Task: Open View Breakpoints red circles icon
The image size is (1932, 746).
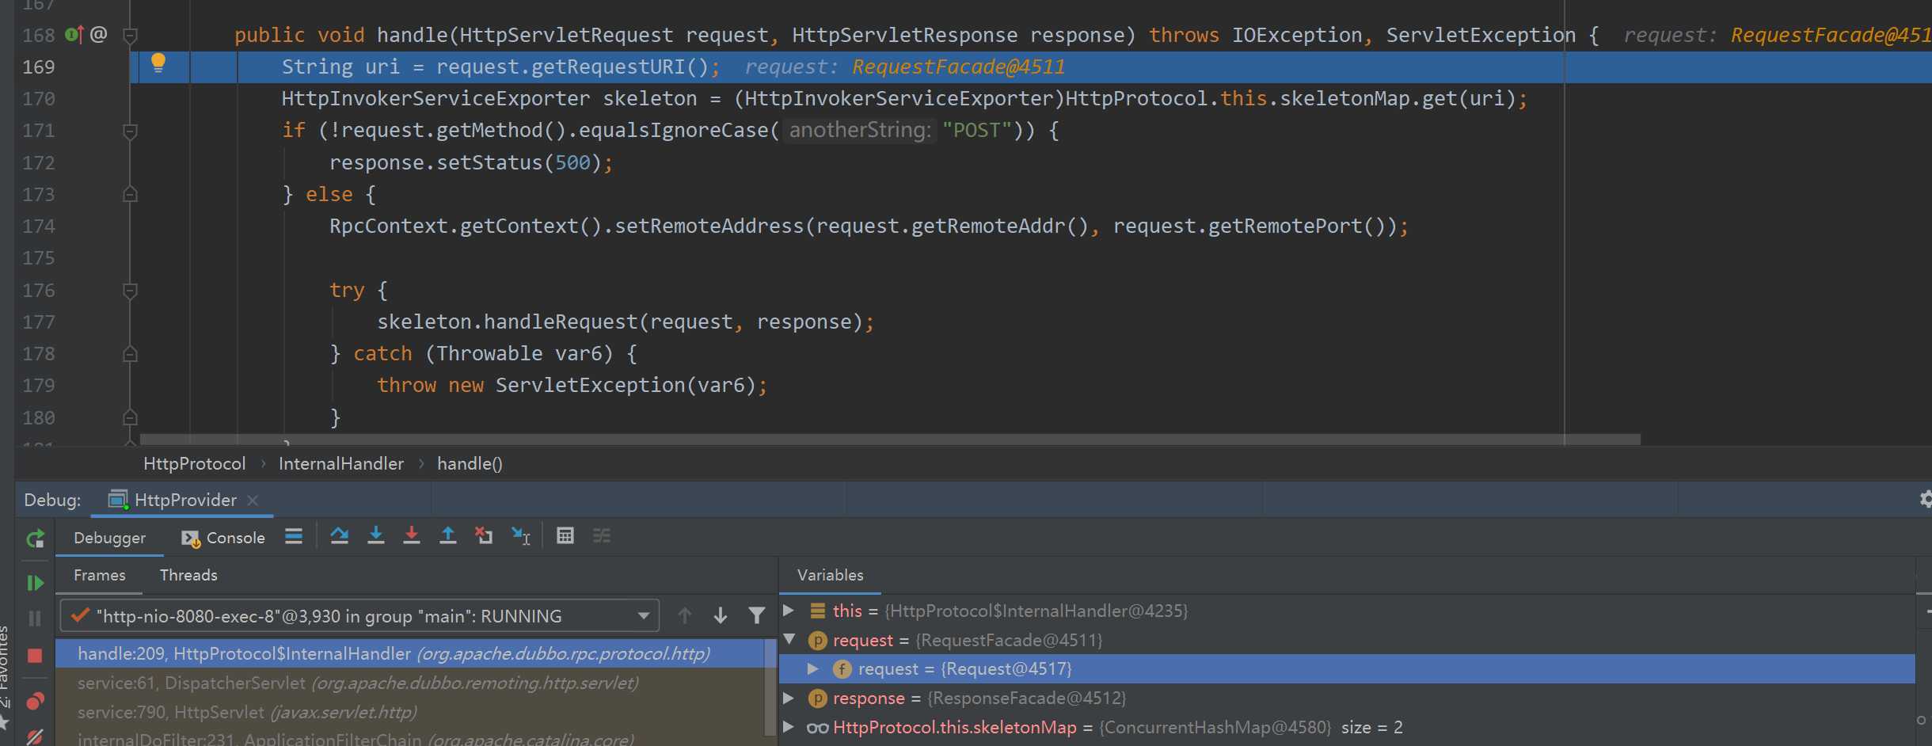Action: [35, 701]
